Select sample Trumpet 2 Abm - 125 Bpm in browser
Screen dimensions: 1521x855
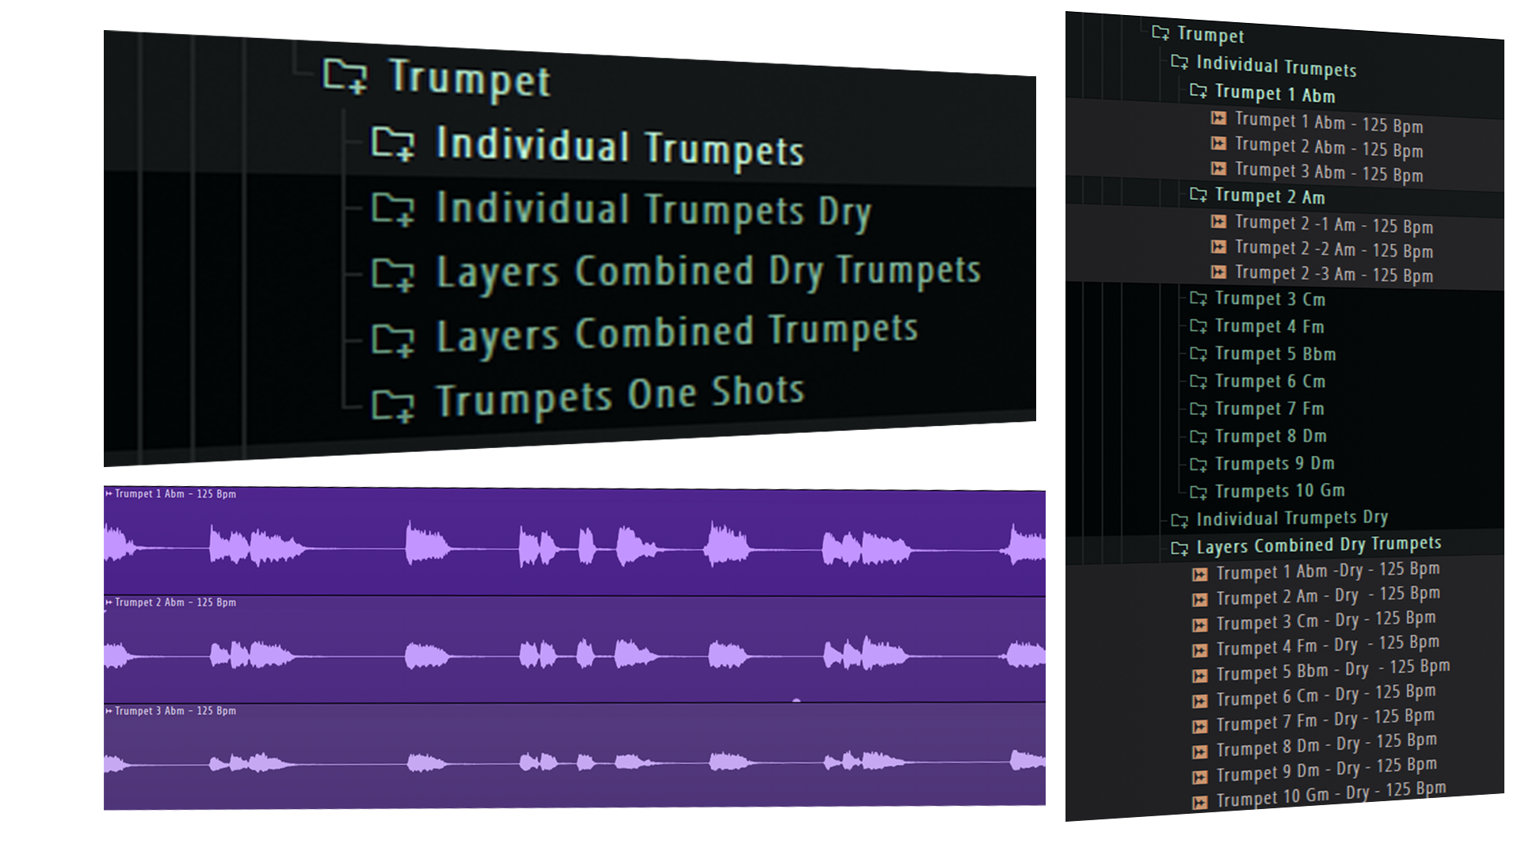click(1329, 147)
